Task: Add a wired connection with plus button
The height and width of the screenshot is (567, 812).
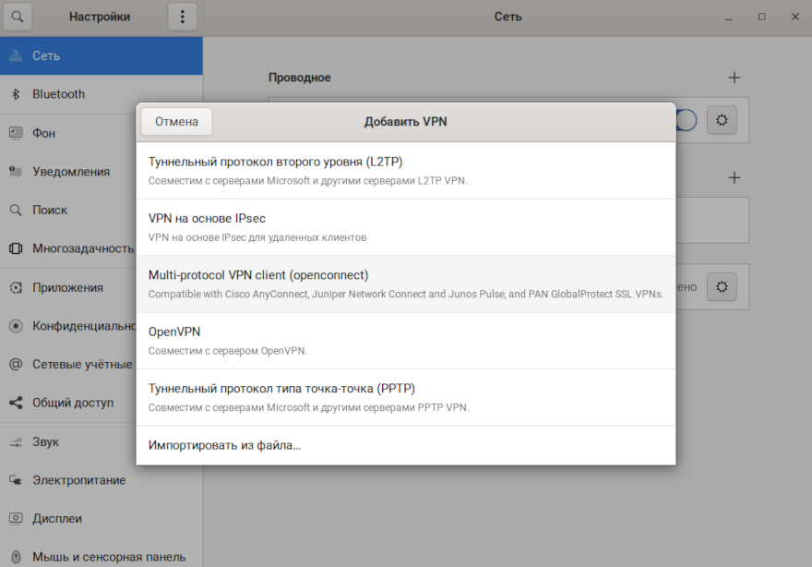Action: coord(734,78)
